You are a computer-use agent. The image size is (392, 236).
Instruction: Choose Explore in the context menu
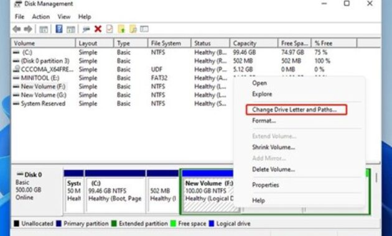click(x=262, y=94)
